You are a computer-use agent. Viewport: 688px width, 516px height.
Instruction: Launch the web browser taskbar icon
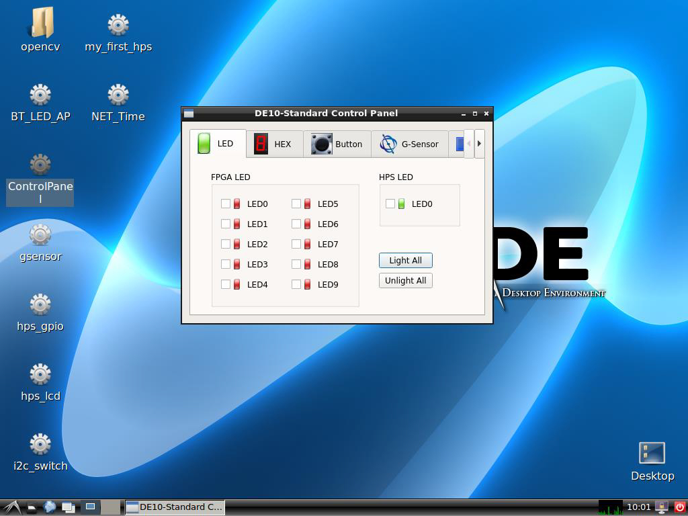click(x=50, y=507)
